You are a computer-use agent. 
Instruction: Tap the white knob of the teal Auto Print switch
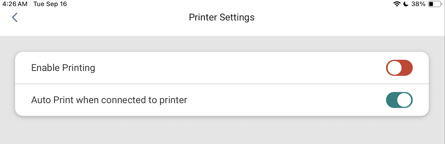(x=404, y=100)
